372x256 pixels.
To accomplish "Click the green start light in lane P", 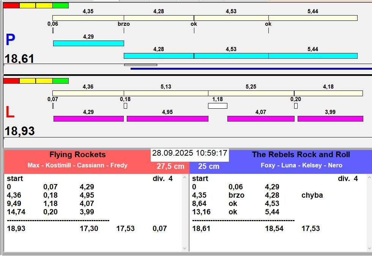I will (x=60, y=5).
